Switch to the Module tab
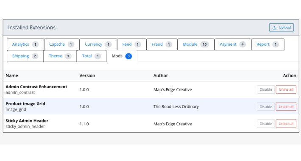The width and height of the screenshot is (301, 161). (x=196, y=44)
